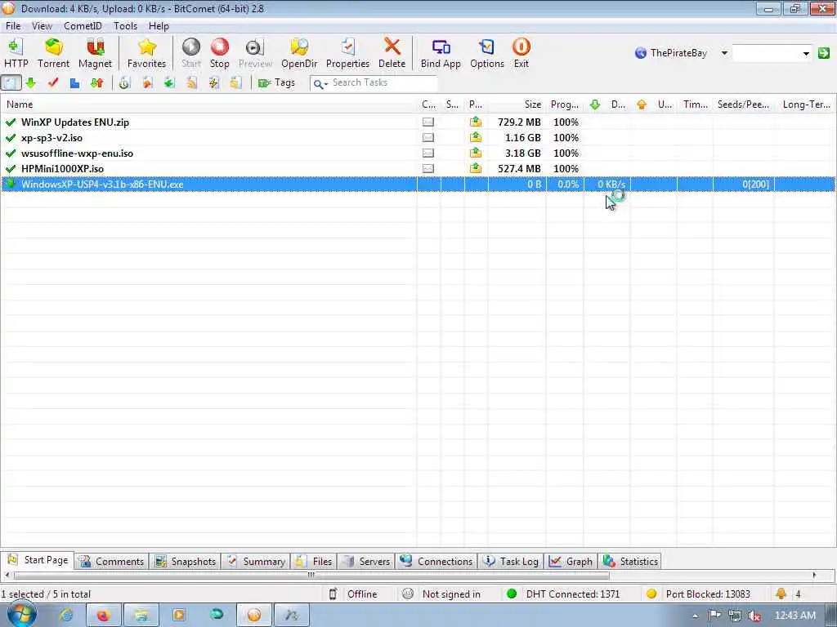This screenshot has width=837, height=627.
Task: Stop the selected task
Action: pos(219,53)
